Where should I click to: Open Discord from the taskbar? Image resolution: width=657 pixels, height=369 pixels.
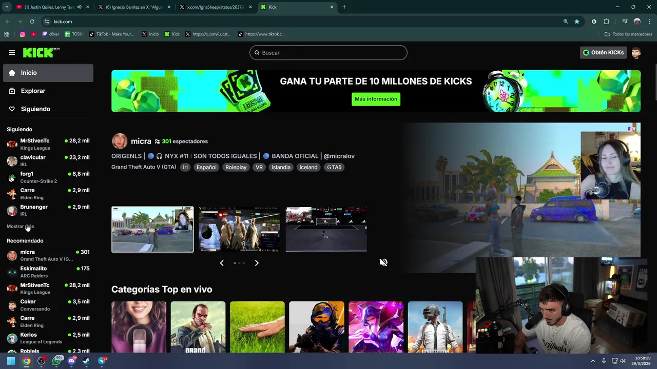71,361
